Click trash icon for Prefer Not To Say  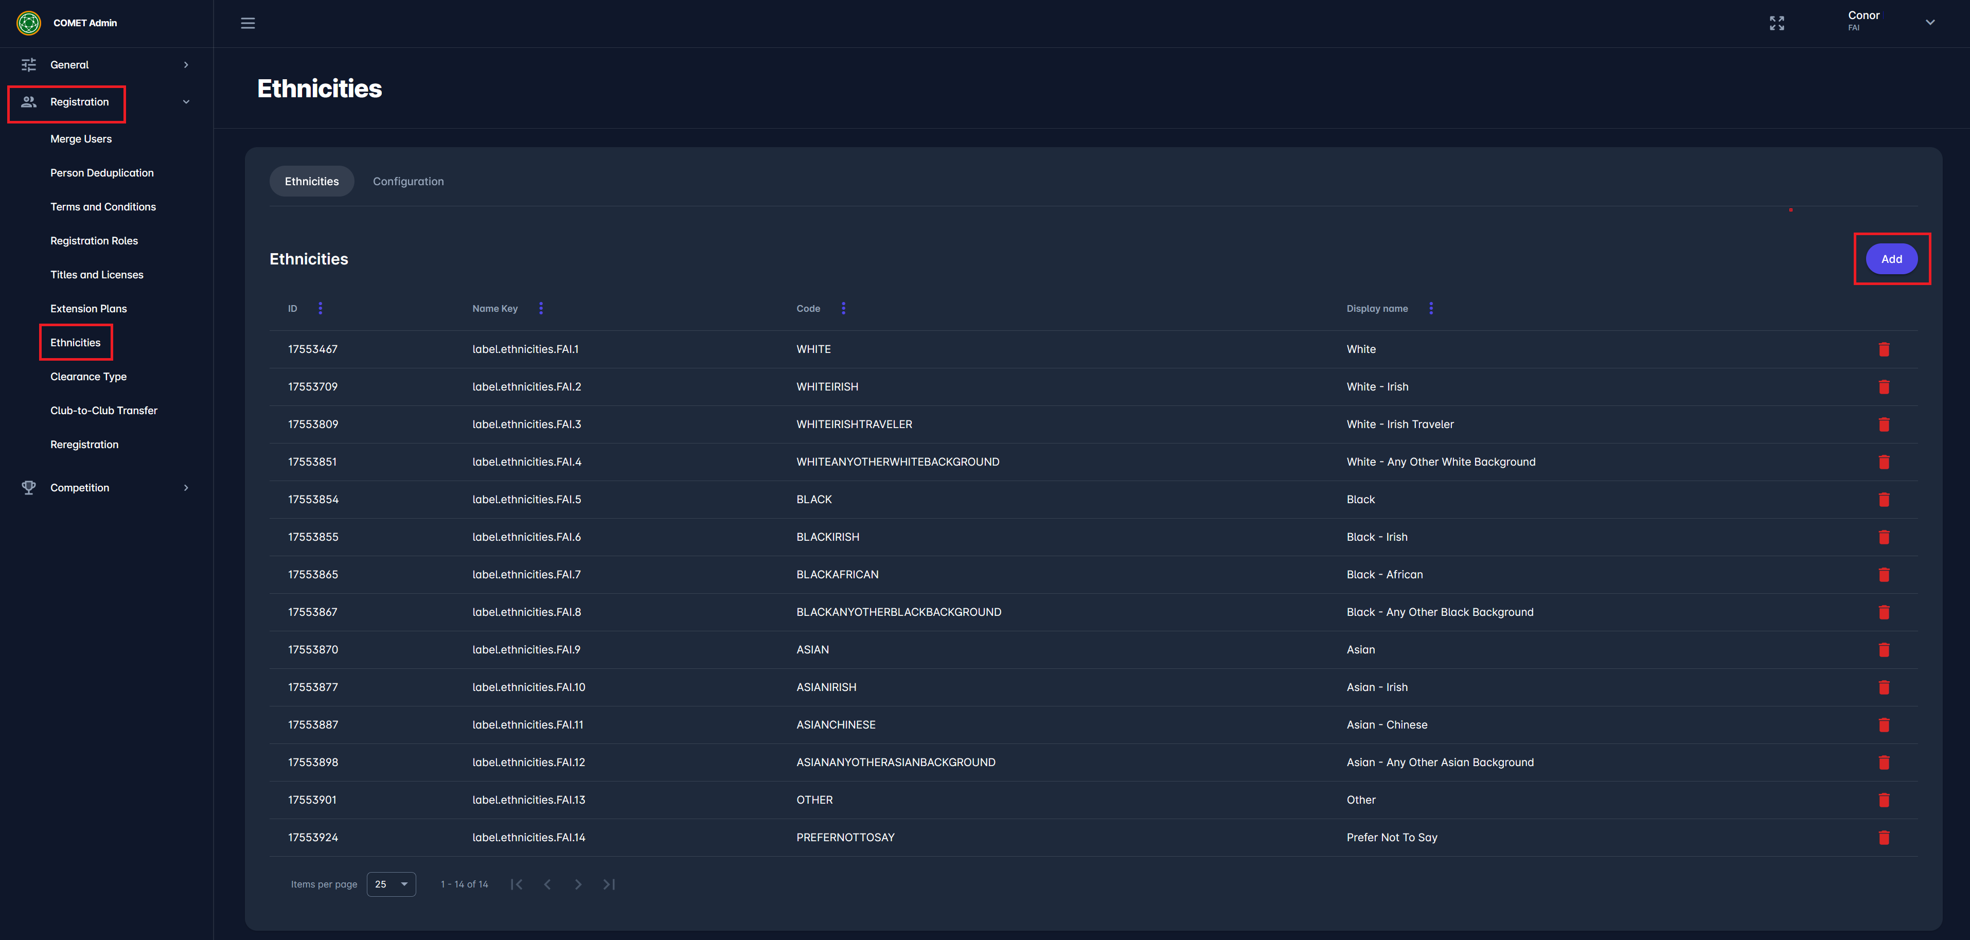(x=1884, y=838)
